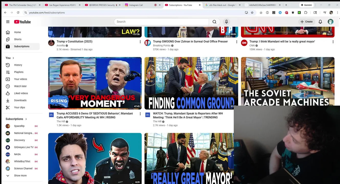Viewport: 340px width, 184px height.
Task: Open options menu for Trump v Constitution video
Action: click(140, 42)
